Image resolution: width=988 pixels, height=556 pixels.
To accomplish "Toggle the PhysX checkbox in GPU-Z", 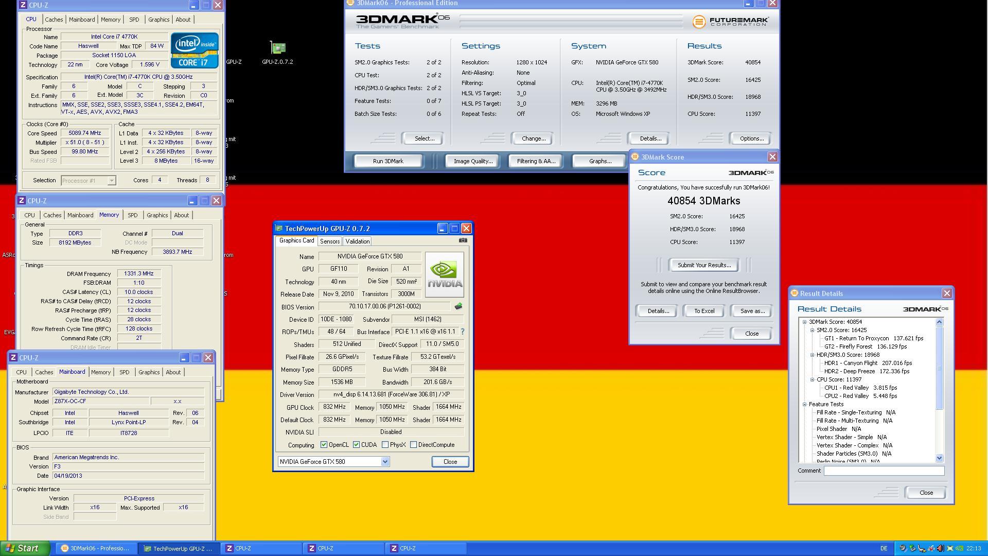I will click(x=385, y=445).
